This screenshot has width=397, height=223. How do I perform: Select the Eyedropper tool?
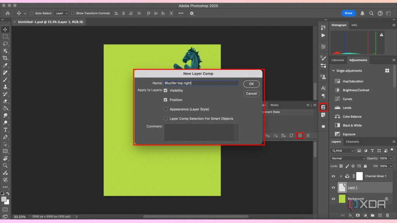5,66
